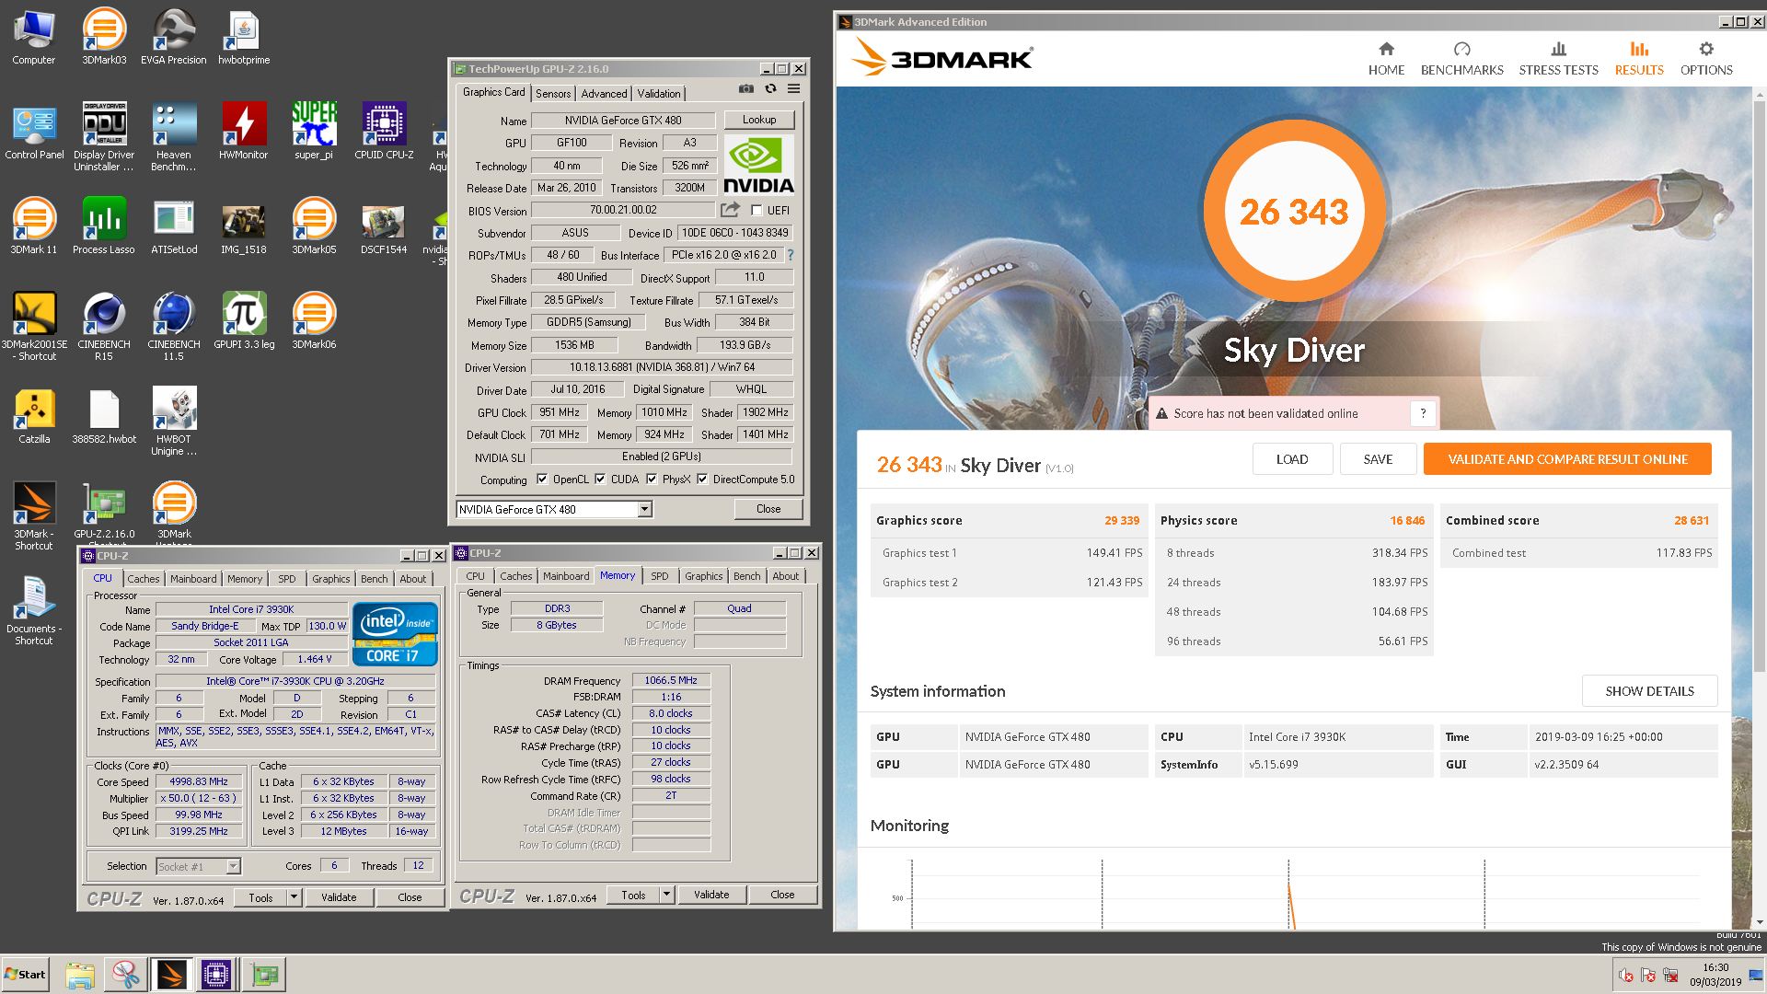Switch to Advanced tab in GPU-Z
Screen dimensions: 1767x994
pyautogui.click(x=604, y=94)
